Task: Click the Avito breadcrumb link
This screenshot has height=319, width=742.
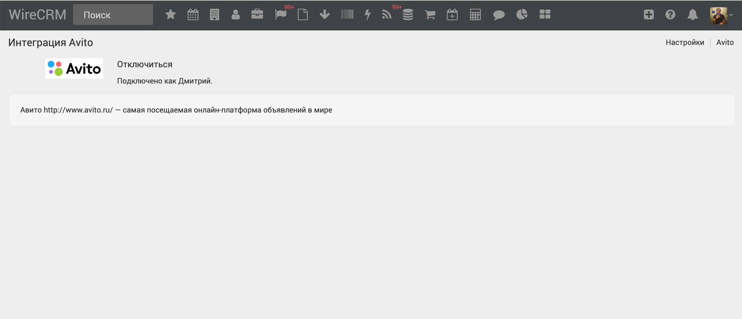Action: pos(725,42)
